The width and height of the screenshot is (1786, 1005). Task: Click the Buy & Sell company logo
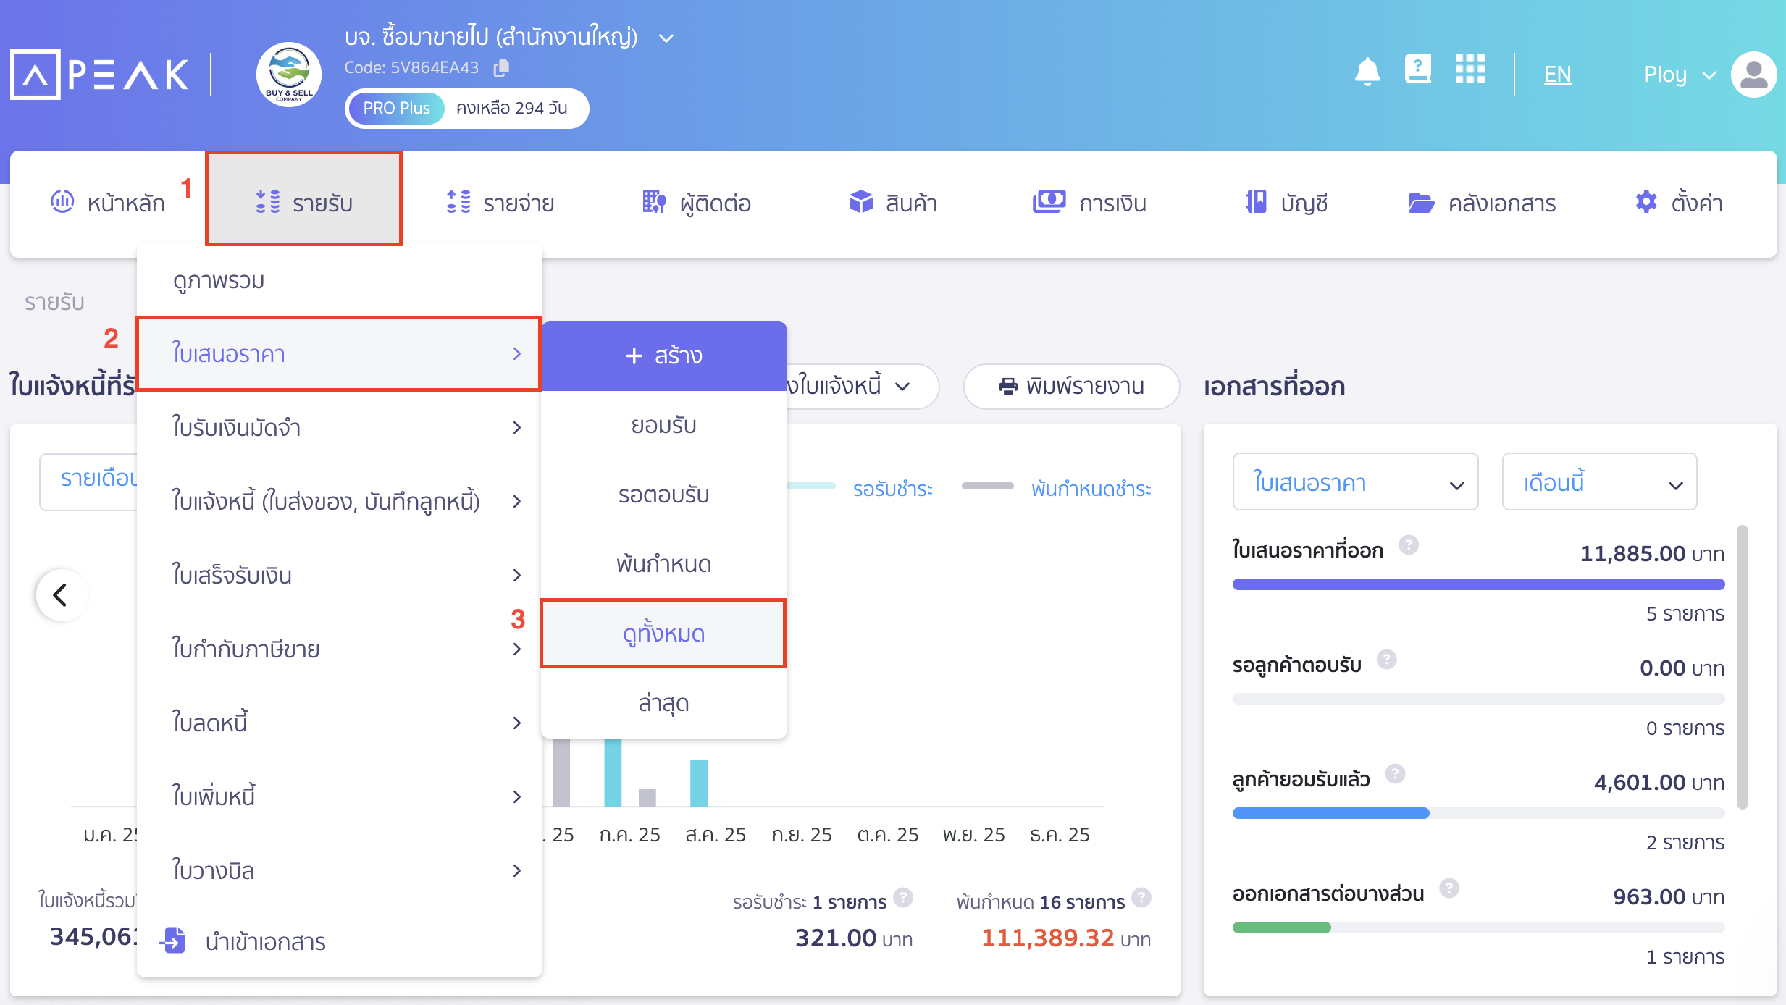click(289, 75)
